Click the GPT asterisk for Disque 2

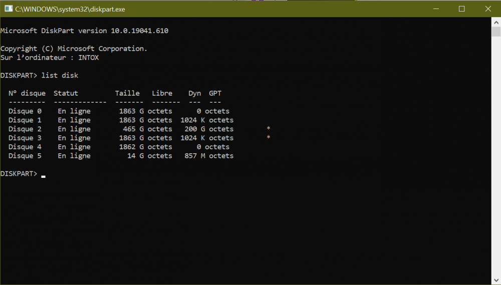click(x=269, y=129)
